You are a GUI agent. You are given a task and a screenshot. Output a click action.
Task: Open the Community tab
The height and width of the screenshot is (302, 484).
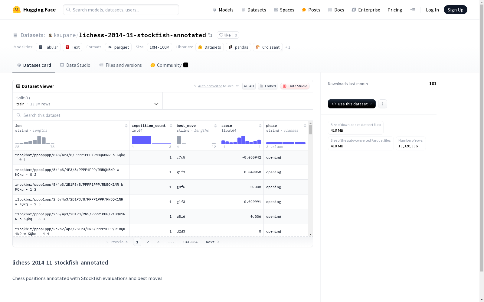(x=169, y=65)
